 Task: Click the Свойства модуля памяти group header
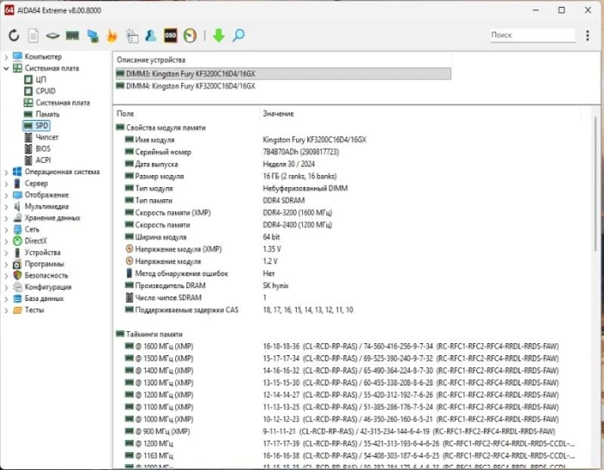[166, 128]
